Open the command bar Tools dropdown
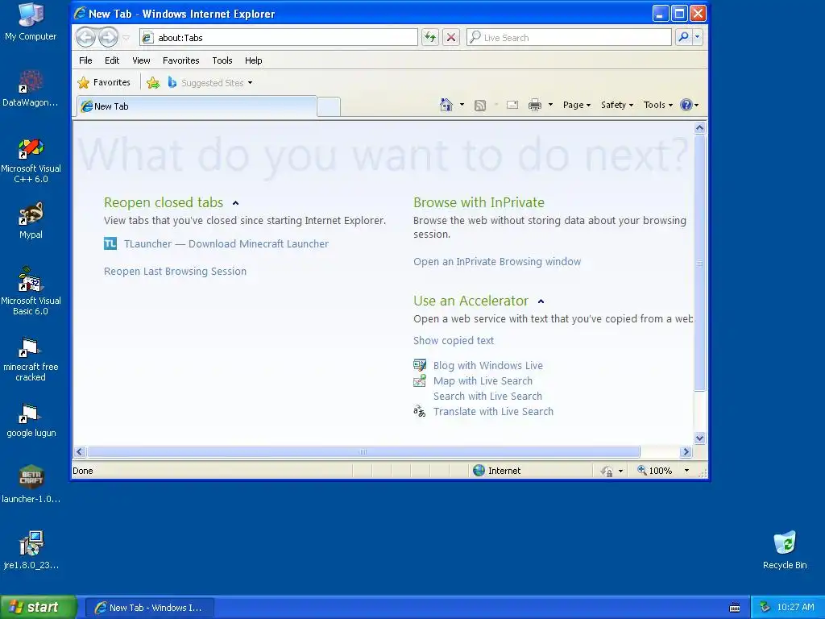Viewport: 825px width, 619px height. (657, 105)
